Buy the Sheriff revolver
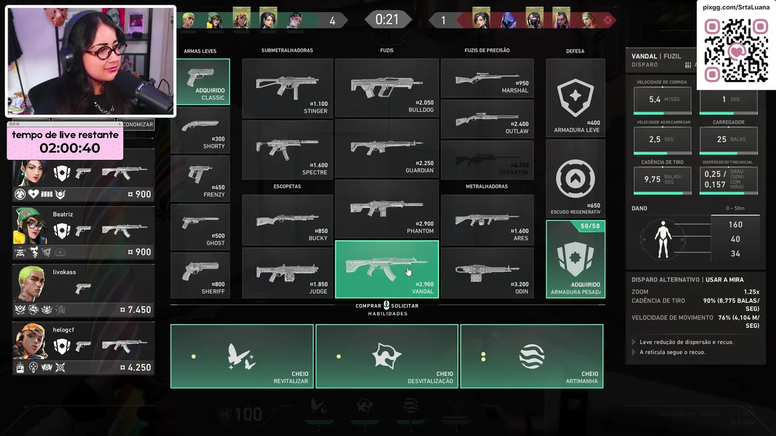The image size is (776, 436). pos(200,276)
